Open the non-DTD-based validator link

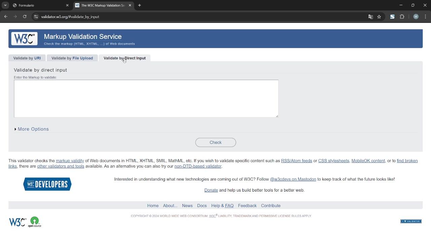pos(198,166)
